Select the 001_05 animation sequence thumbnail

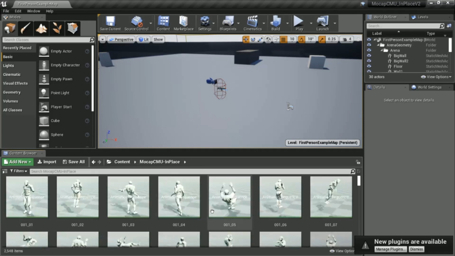pos(229,197)
